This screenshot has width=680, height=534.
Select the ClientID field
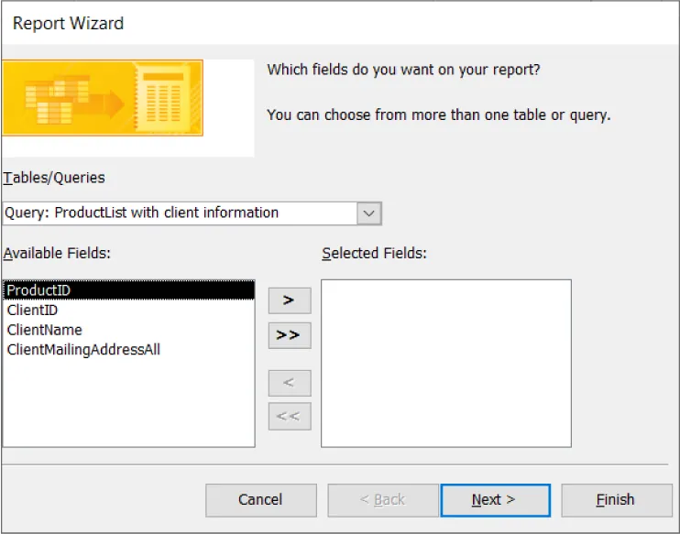pos(32,311)
